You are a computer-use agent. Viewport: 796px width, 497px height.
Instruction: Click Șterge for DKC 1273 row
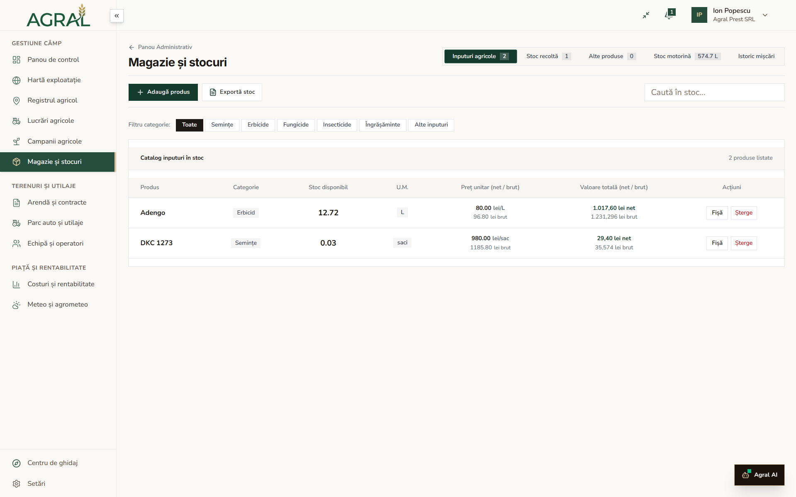tap(743, 243)
